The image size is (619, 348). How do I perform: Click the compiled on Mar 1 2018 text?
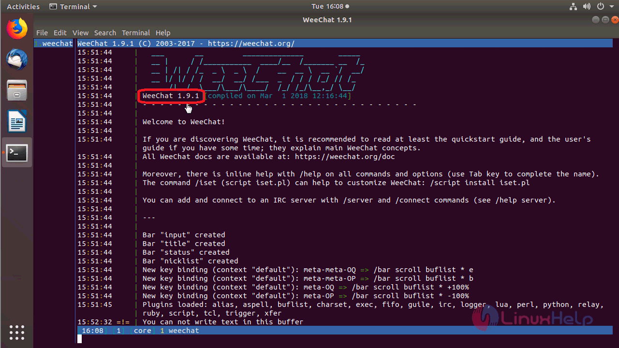point(277,96)
